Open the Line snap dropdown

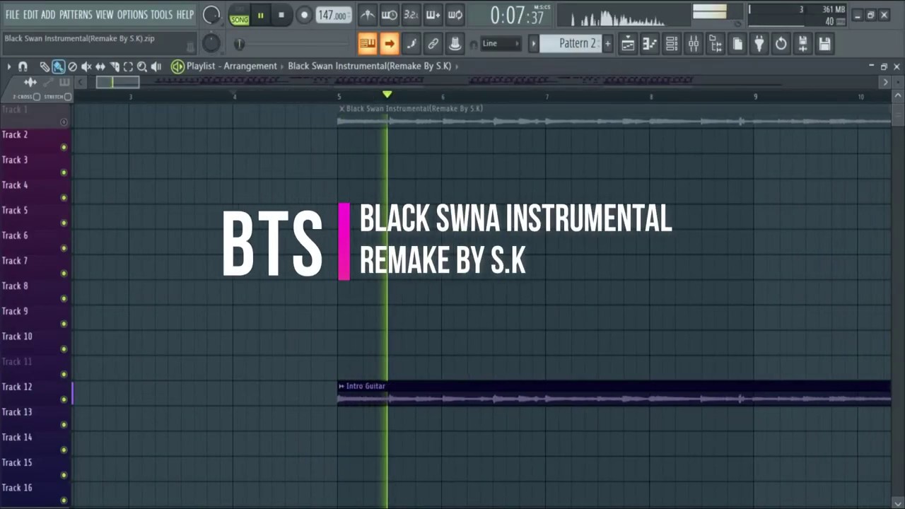pos(501,44)
